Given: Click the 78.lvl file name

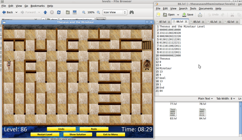Looking at the screenshot, I should tap(203, 104).
